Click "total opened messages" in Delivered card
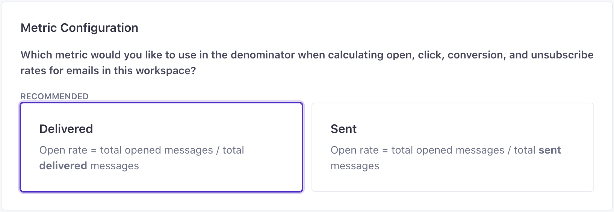The width and height of the screenshot is (614, 212). pyautogui.click(x=156, y=150)
